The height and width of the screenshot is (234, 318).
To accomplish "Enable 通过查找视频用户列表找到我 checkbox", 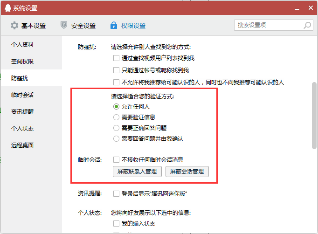I will [116, 58].
